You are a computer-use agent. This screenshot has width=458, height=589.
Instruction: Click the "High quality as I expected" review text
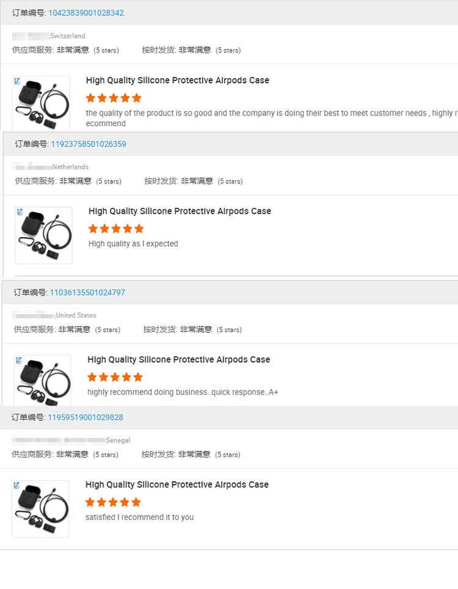(x=133, y=244)
